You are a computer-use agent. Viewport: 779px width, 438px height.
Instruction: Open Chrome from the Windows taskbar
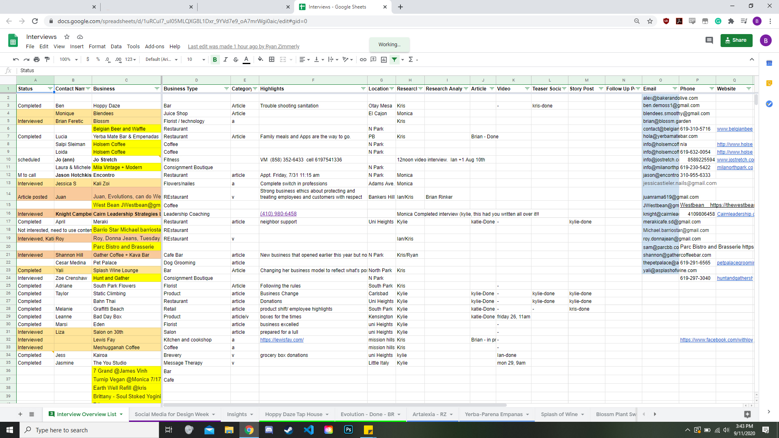249,430
